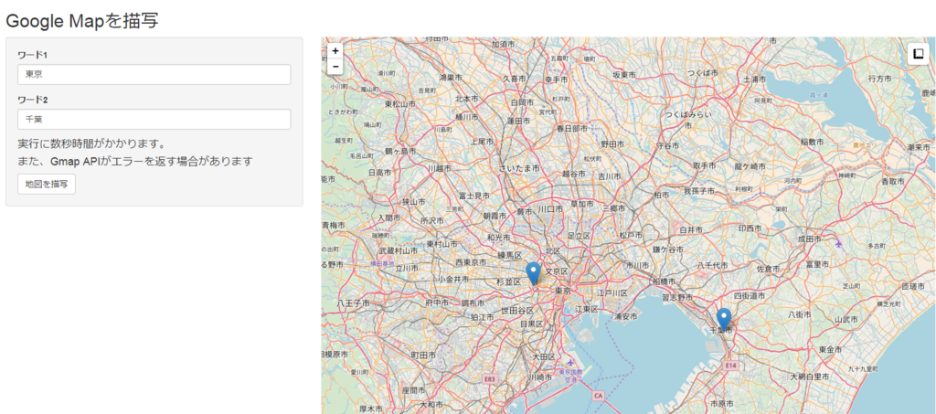Viewport: 936px width, 414px height.
Task: Click the 松戸市 map label
Action: [x=633, y=235]
